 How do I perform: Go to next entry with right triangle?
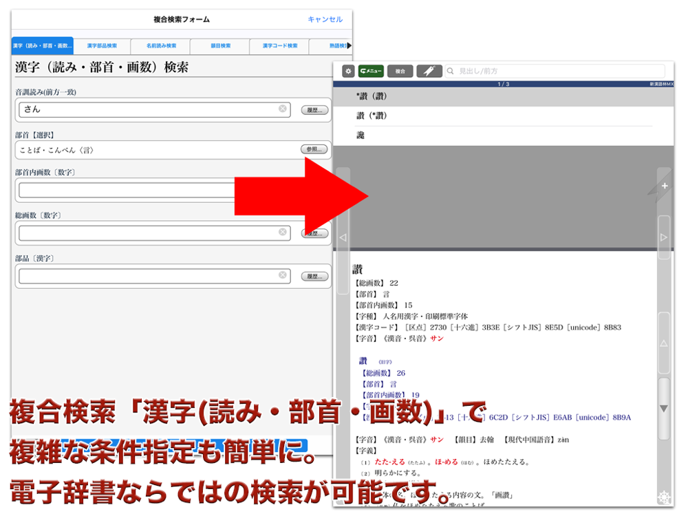[x=664, y=237]
